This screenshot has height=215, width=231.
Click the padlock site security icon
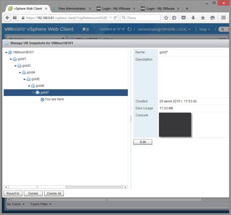(x=23, y=18)
